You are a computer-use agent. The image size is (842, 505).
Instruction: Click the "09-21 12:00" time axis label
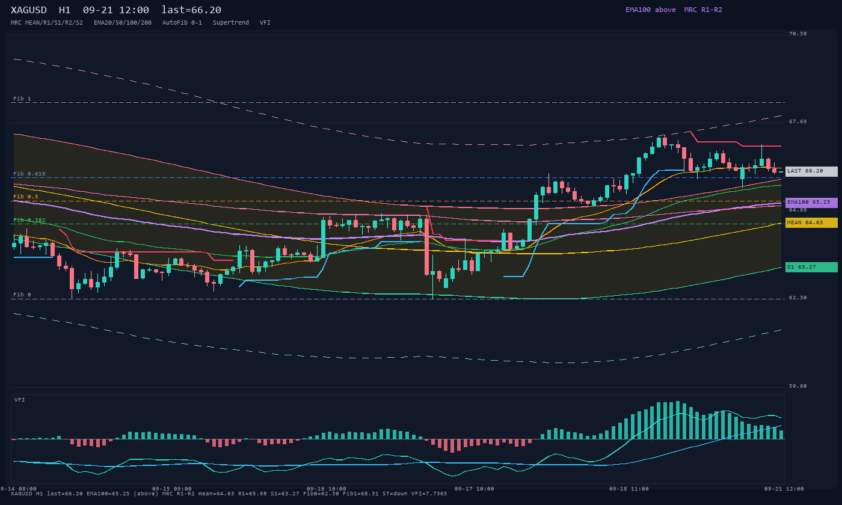[784, 489]
